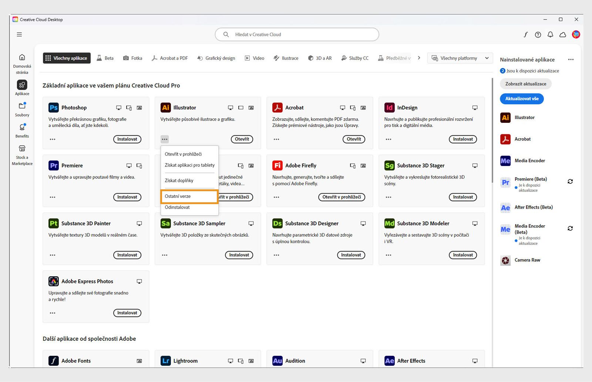Click the Photoshop app icon

pyautogui.click(x=54, y=108)
